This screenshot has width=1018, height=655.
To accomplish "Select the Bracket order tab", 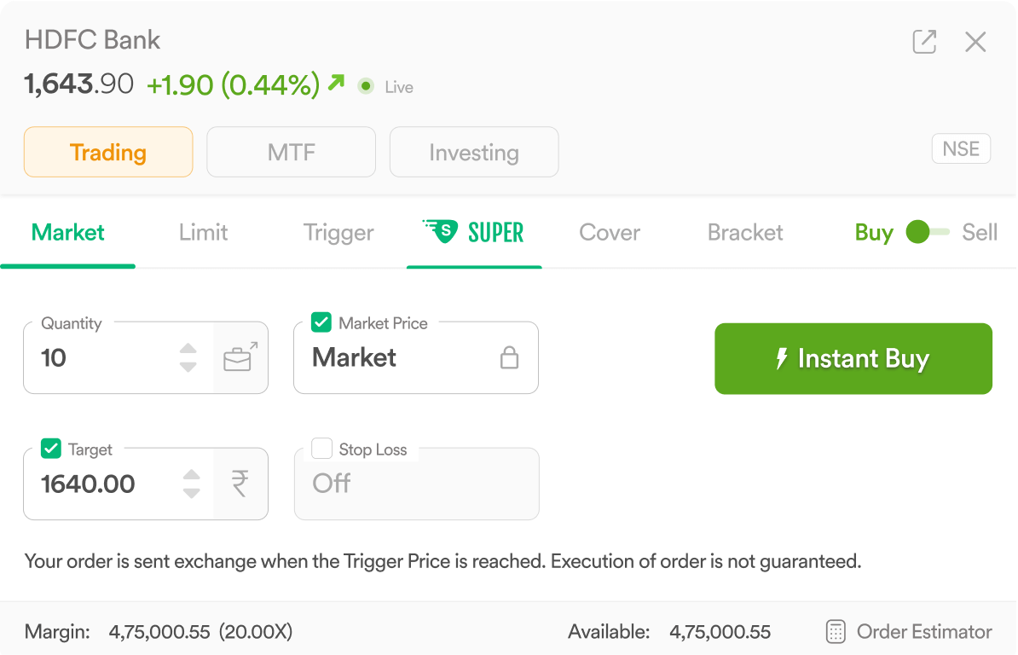I will tap(745, 232).
